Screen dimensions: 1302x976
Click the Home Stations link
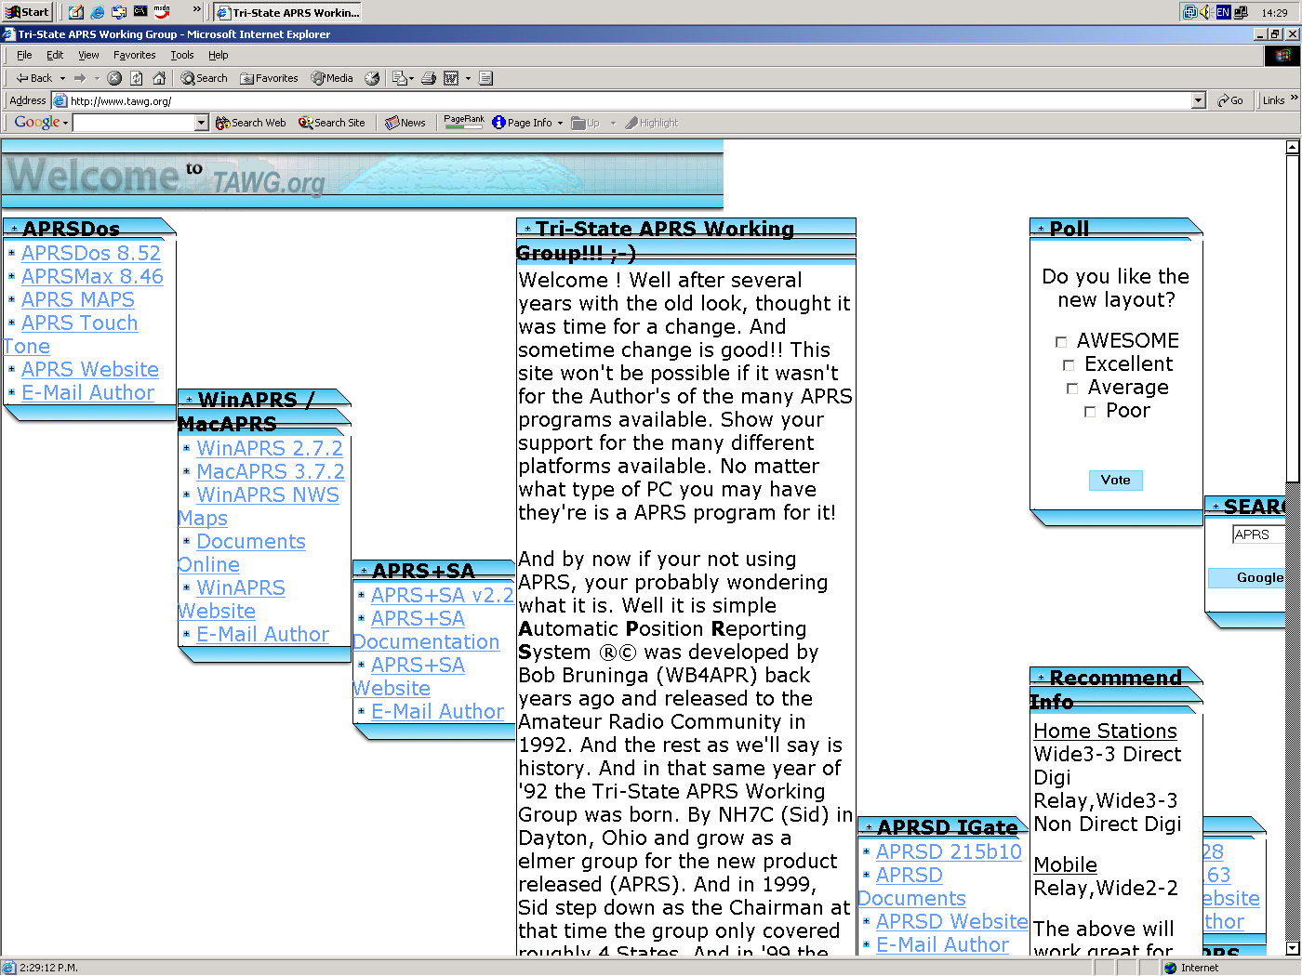[1105, 732]
